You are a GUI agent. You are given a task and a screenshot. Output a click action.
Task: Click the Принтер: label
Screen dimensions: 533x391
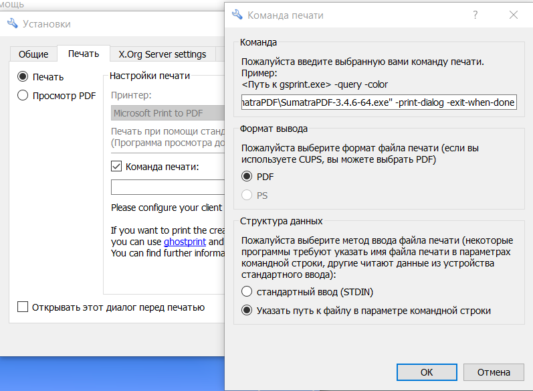coord(131,95)
